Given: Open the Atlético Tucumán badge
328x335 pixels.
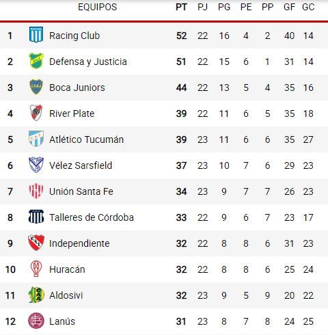Looking at the screenshot, I should pos(36,139).
